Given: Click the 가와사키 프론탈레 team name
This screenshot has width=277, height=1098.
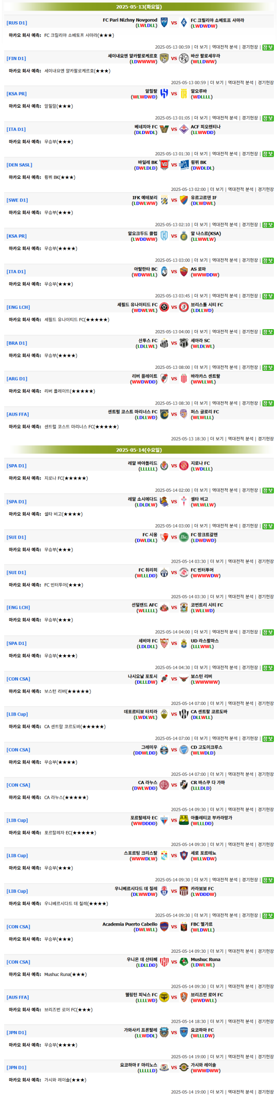Looking at the screenshot, I should pyautogui.click(x=140, y=1030).
